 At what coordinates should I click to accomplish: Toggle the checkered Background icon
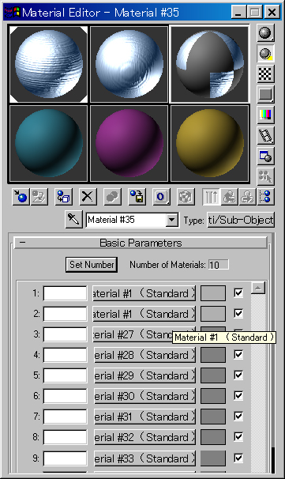click(265, 74)
